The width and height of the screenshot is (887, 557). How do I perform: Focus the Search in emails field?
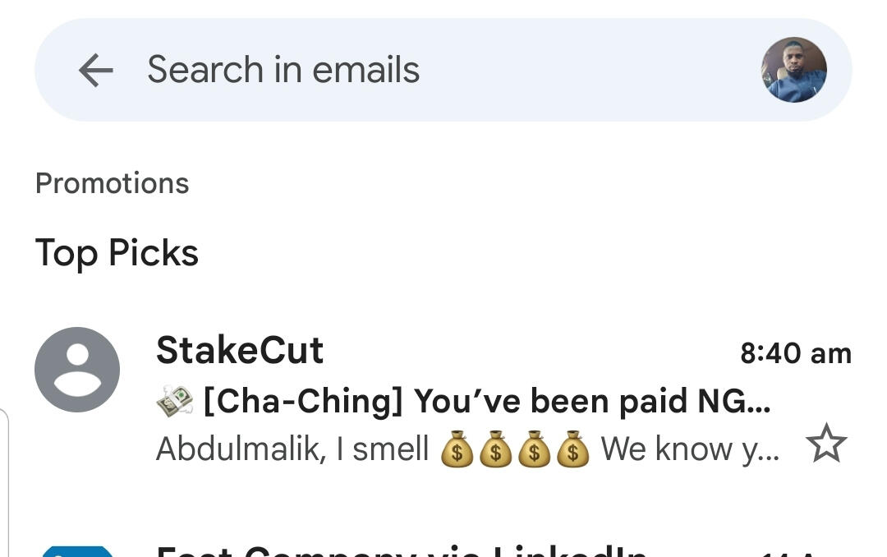pos(283,70)
